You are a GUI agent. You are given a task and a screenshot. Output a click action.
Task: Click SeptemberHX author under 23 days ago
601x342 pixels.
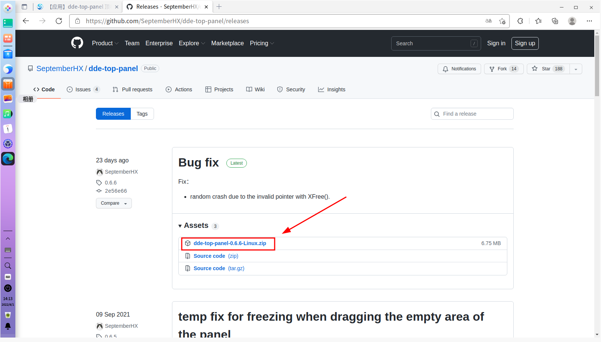point(121,172)
